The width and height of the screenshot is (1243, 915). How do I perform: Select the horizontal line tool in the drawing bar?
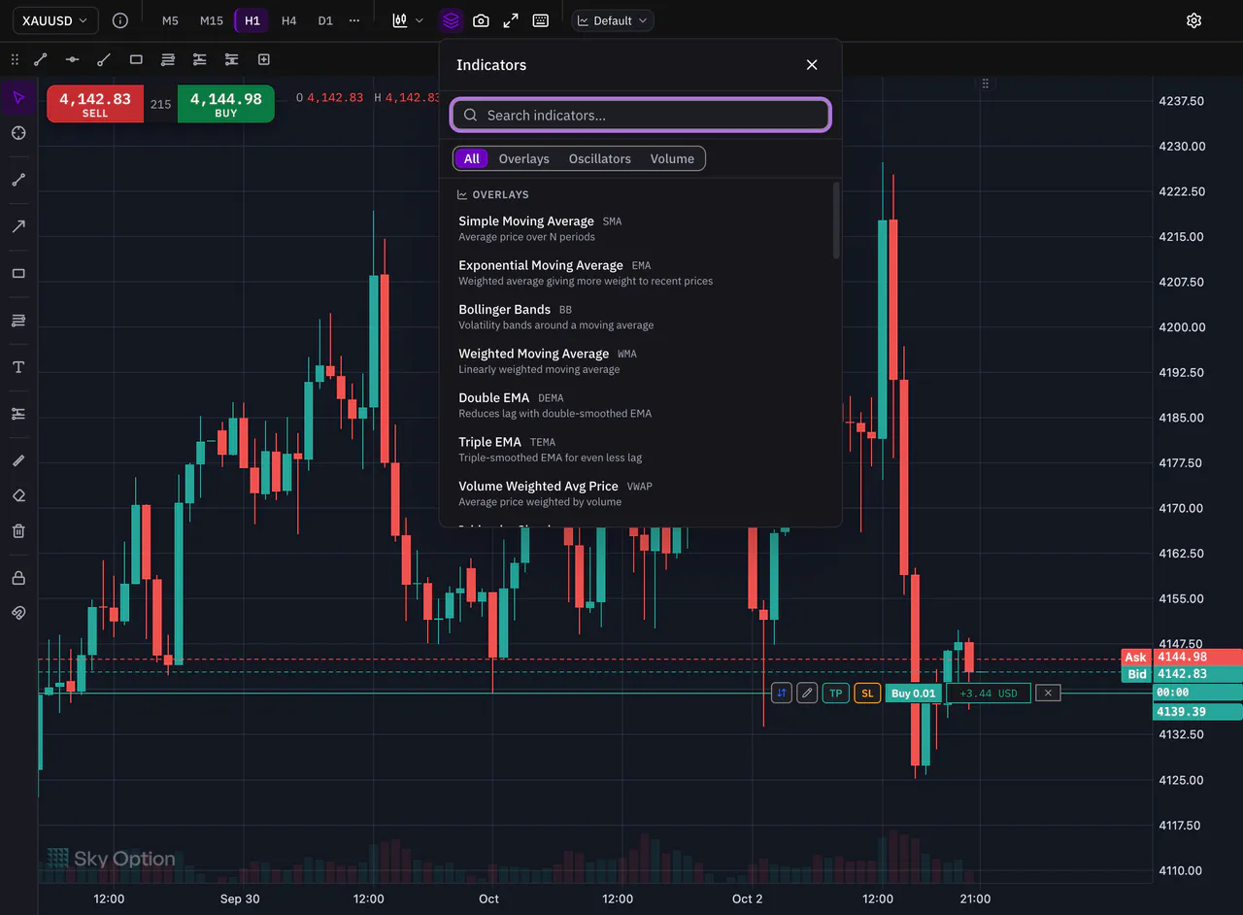pos(72,59)
